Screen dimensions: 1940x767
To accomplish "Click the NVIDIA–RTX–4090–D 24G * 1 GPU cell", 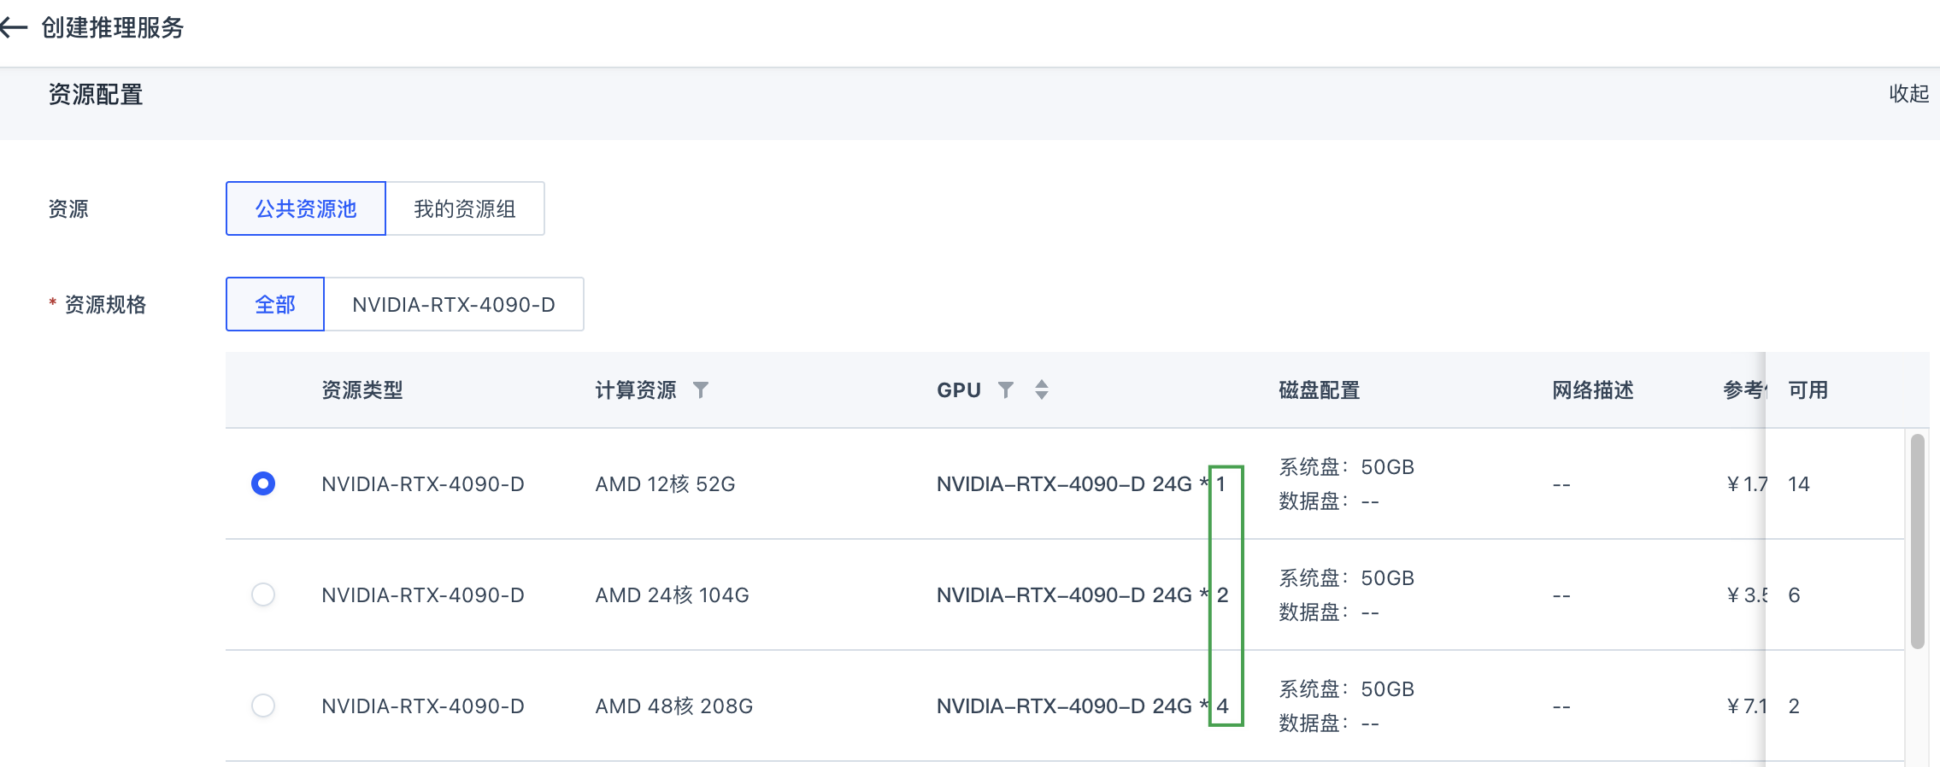I will [x=1081, y=484].
